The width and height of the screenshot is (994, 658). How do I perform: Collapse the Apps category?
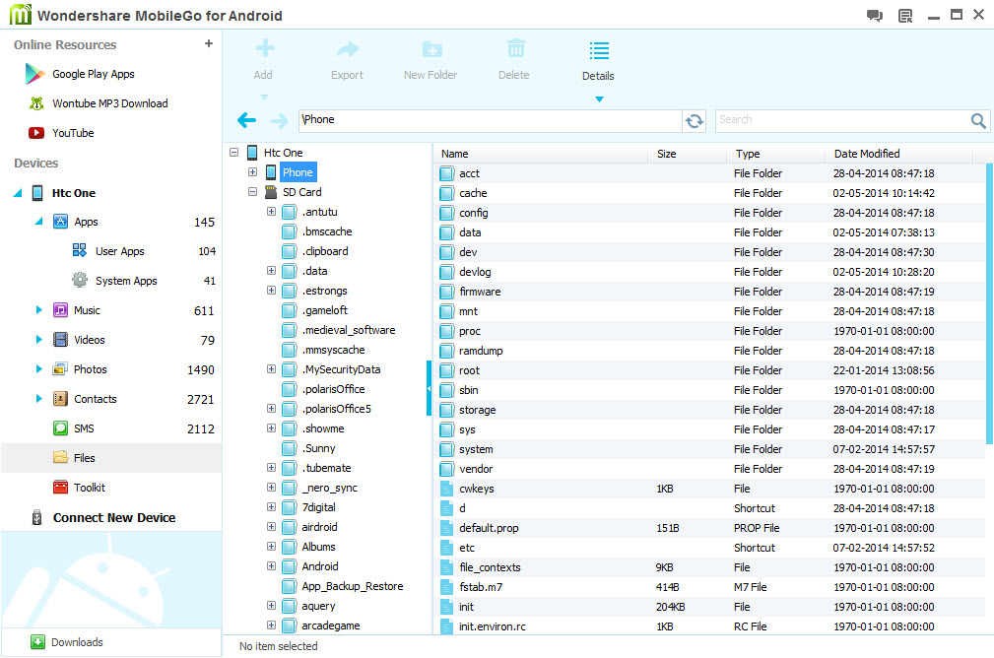[x=38, y=222]
